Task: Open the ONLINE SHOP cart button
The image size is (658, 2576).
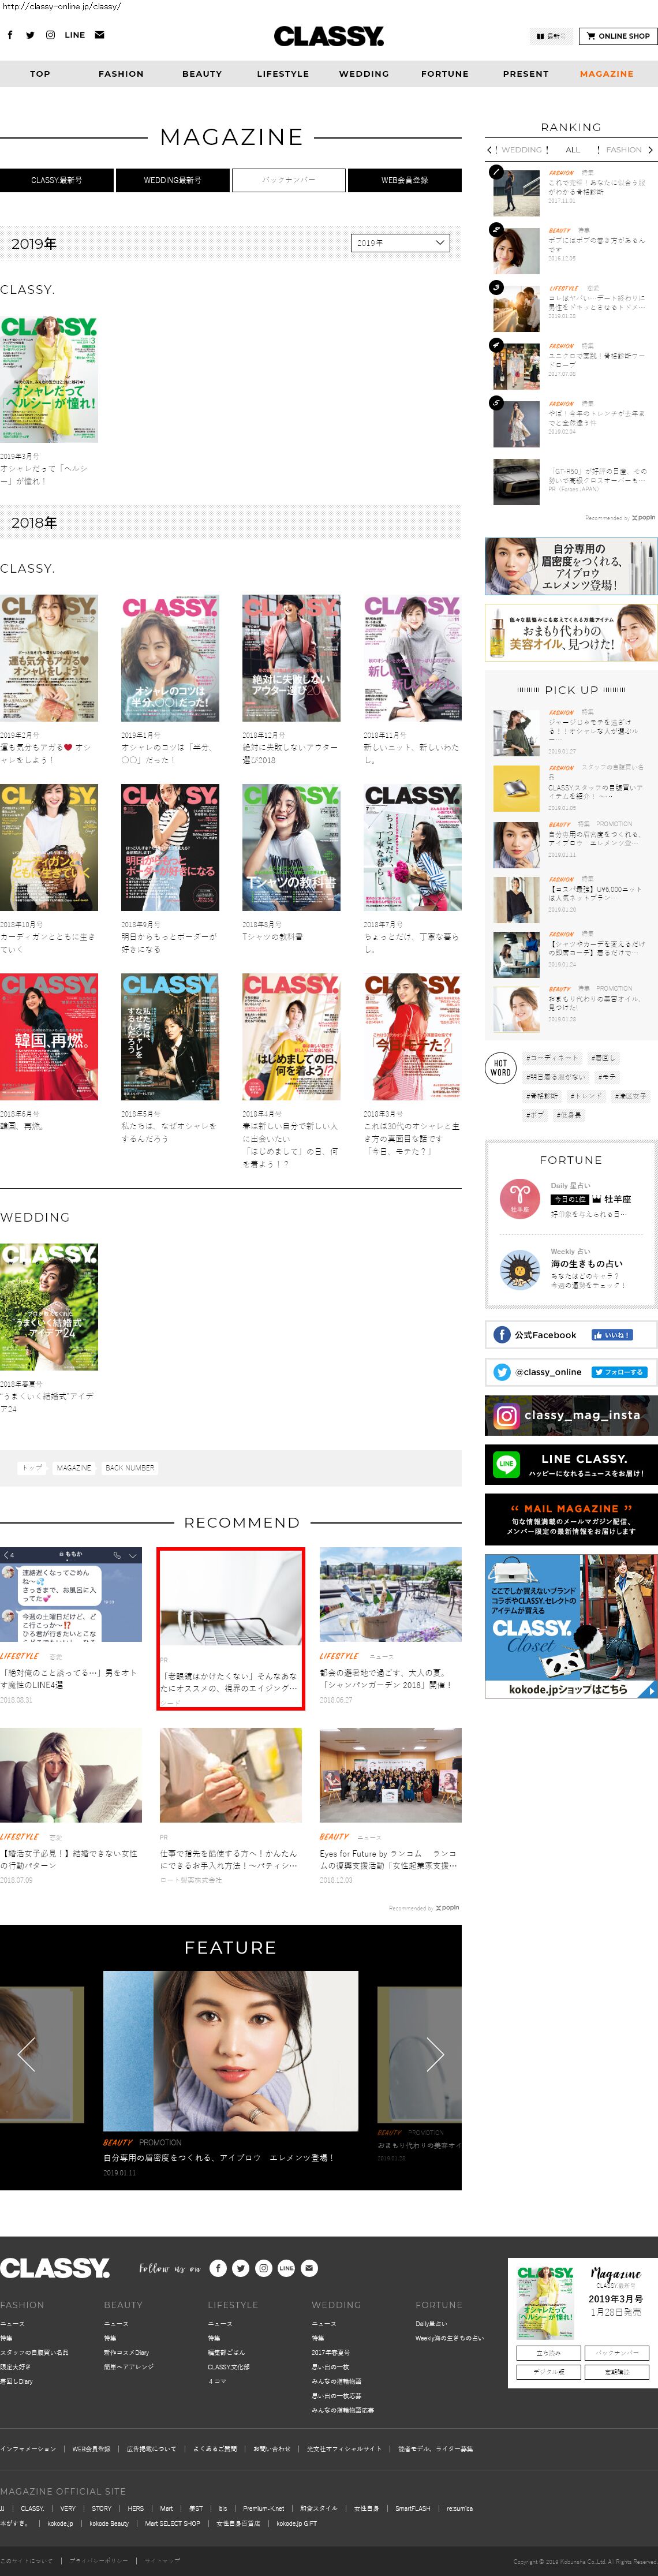Action: (618, 36)
